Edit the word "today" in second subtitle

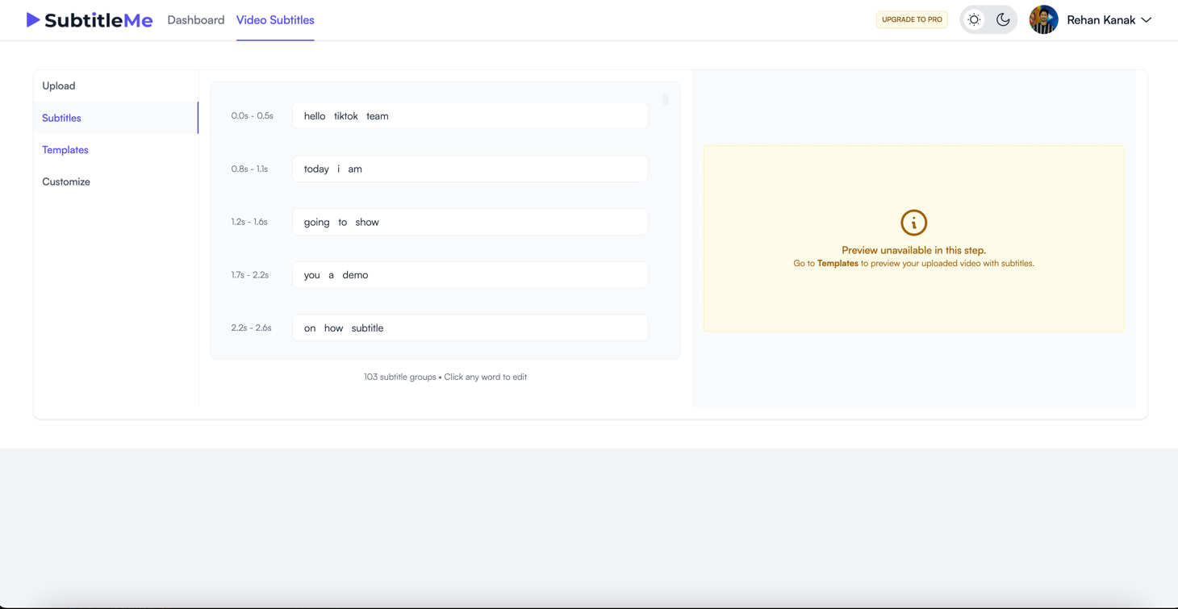316,169
